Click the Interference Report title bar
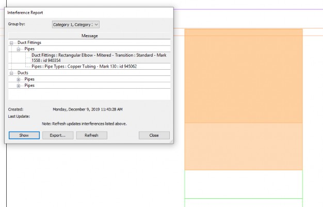 coord(89,12)
